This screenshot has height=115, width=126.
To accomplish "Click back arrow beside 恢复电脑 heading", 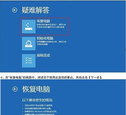I will 15,89.
